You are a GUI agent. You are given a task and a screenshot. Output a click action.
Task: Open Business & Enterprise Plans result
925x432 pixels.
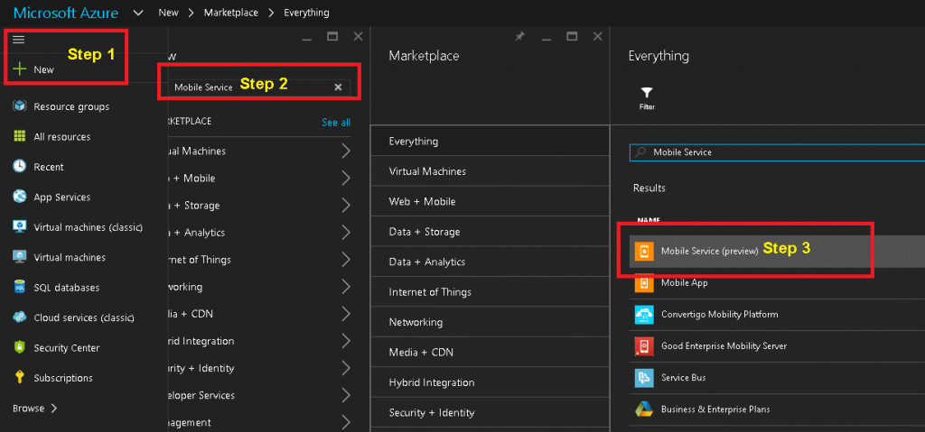point(777,409)
